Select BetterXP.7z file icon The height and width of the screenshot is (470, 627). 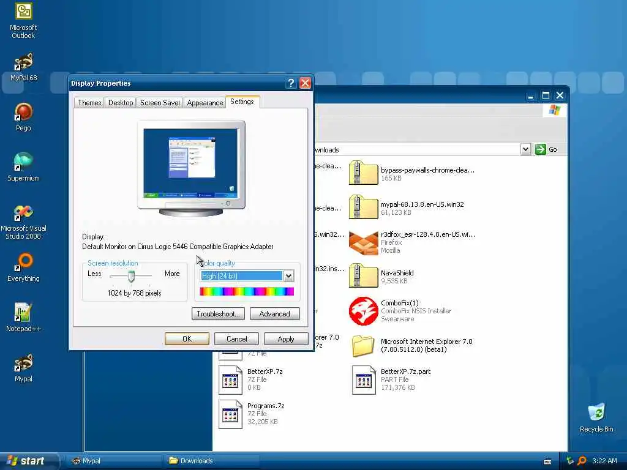pyautogui.click(x=230, y=379)
